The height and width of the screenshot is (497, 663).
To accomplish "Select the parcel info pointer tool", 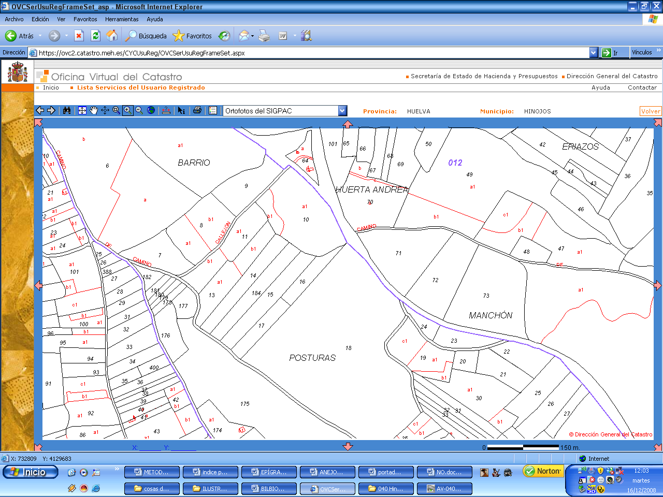I will [181, 110].
